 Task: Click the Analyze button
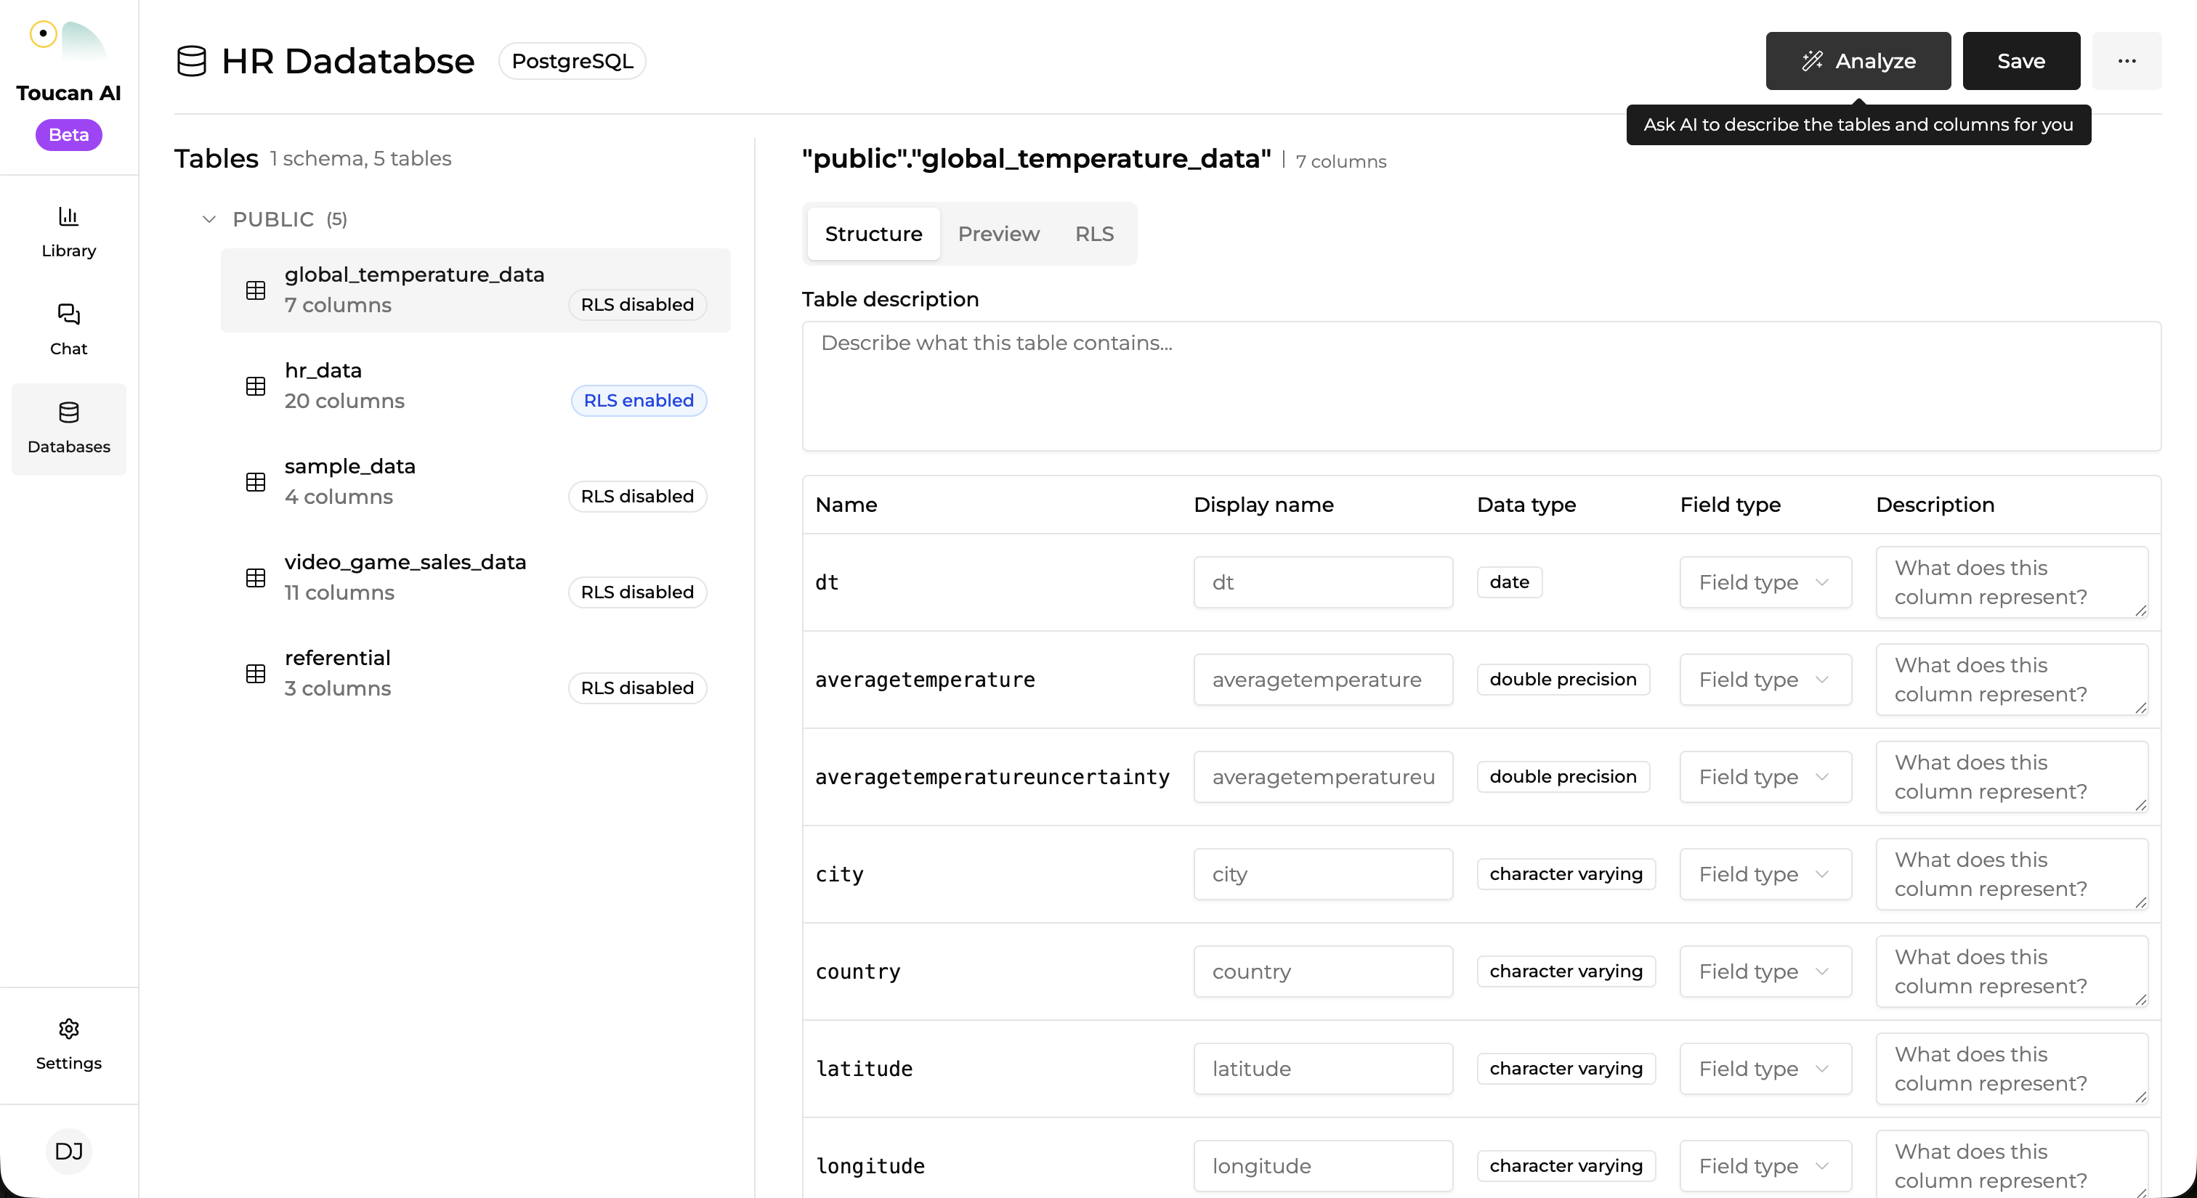(x=1858, y=61)
